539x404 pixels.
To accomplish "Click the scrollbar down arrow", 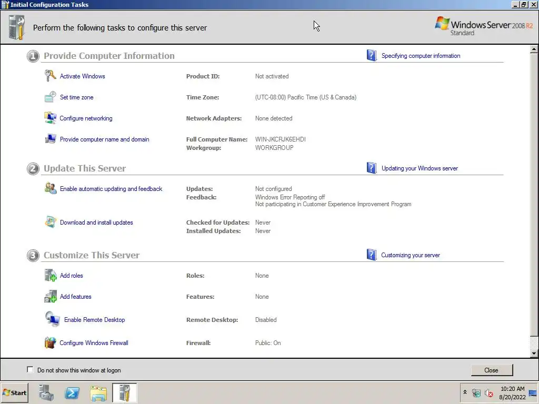I will [534, 353].
